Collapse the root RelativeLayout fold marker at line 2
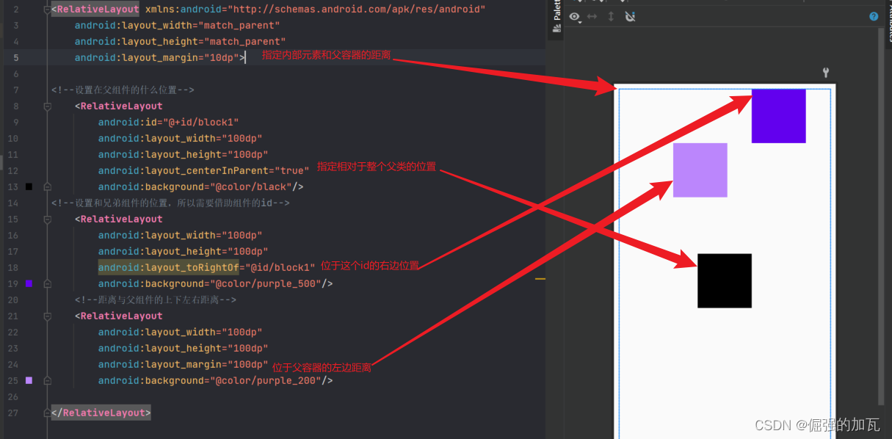Screen dimensions: 892x439 point(48,10)
